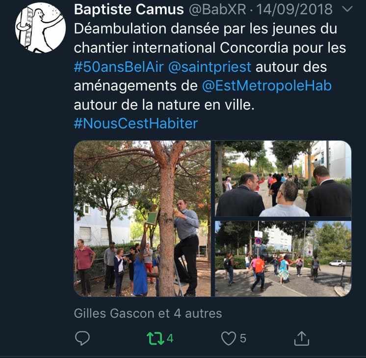This screenshot has height=358, width=366.
Task: Open the reply speech bubble icon
Action: pos(82,338)
